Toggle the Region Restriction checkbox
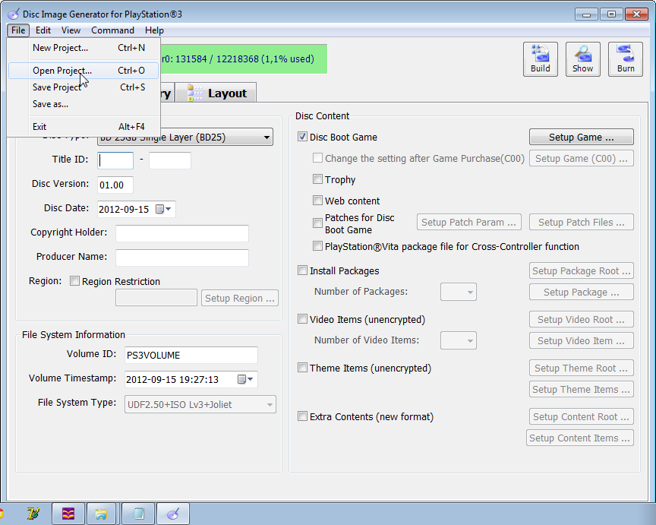The height and width of the screenshot is (525, 656). (75, 280)
